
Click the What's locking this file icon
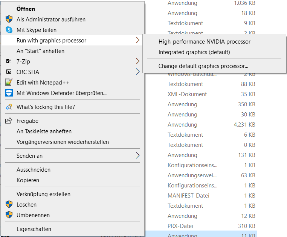point(9,107)
